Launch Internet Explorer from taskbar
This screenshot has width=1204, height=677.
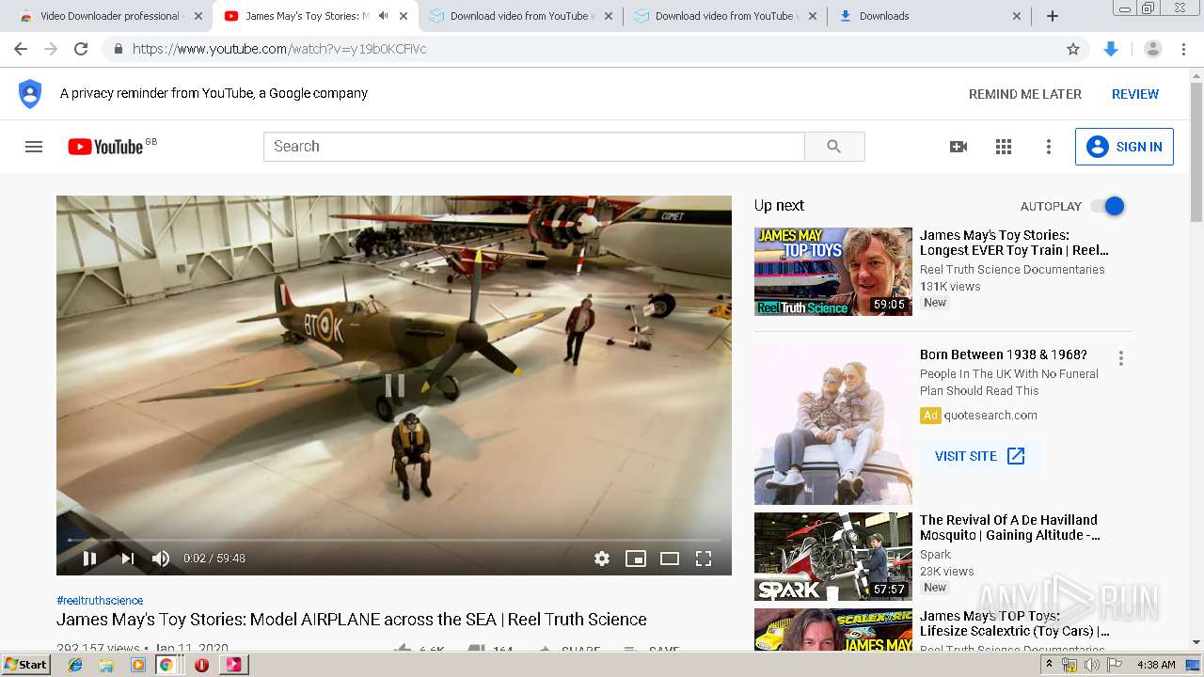[x=75, y=665]
